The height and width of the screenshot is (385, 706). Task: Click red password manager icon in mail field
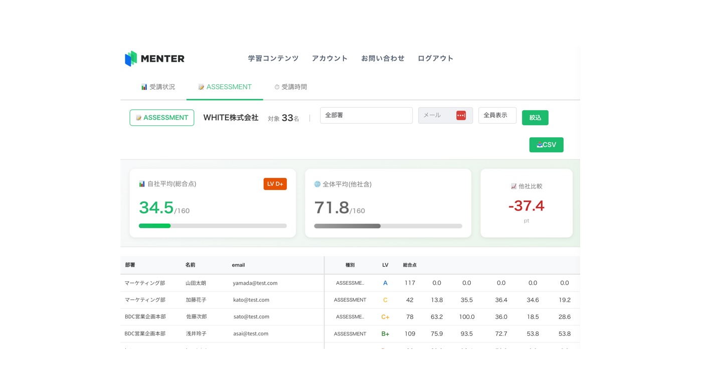pyautogui.click(x=461, y=115)
